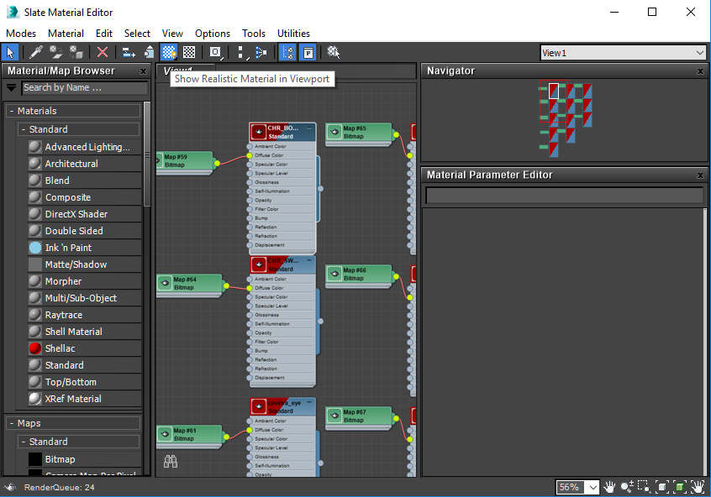Select Multi/Sub-Object material entry
This screenshot has width=711, height=497.
click(x=84, y=298)
